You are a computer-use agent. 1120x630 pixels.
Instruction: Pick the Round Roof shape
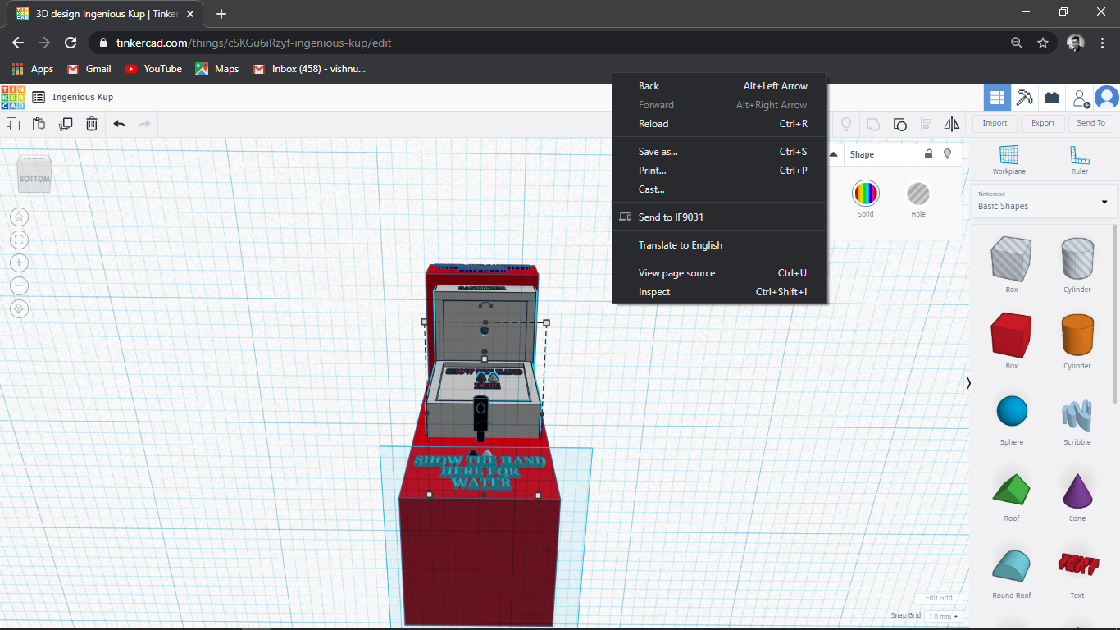pyautogui.click(x=1012, y=565)
